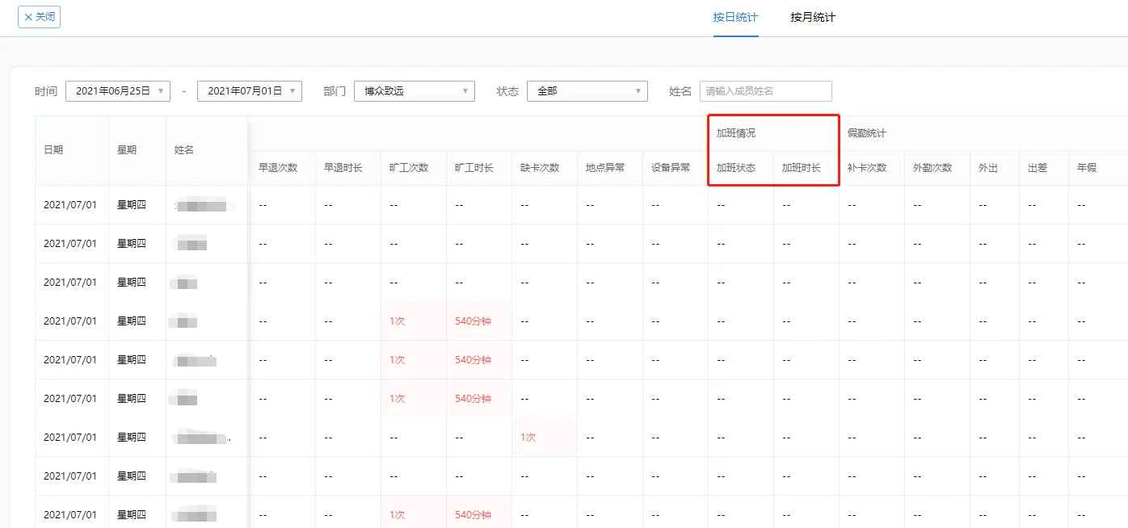Focus the 请输入成员姓名 name input field
Viewport: 1128px width, 528px height.
[765, 91]
